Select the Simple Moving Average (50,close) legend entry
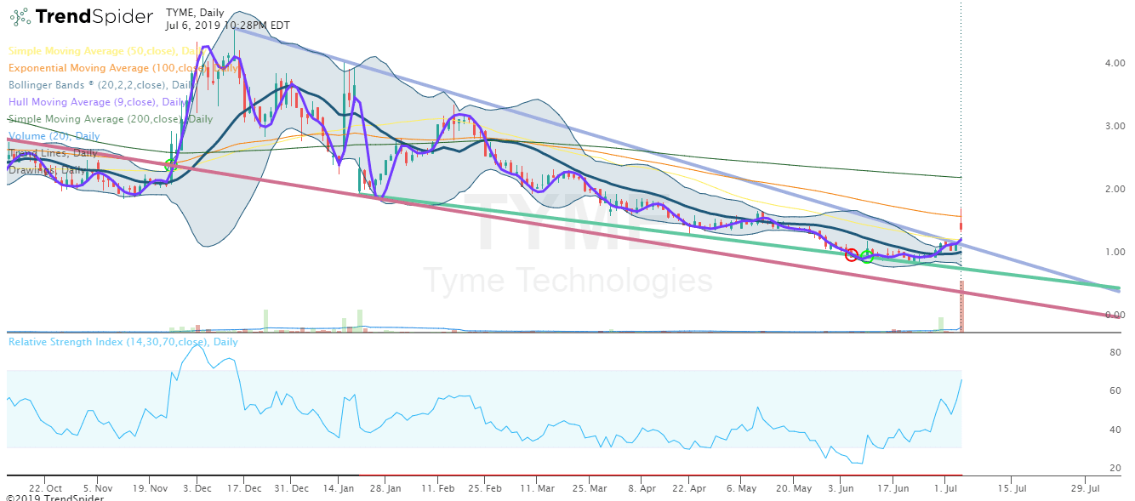Image resolution: width=1135 pixels, height=501 pixels. 106,51
